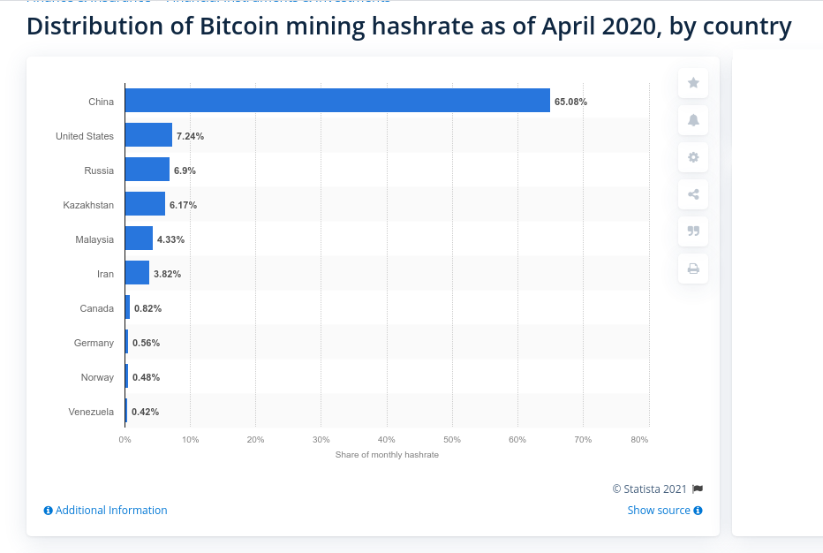Click the print icon to print the chart
The image size is (823, 553).
click(692, 269)
